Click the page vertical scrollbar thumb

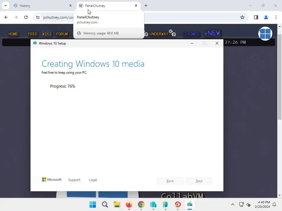pos(280,77)
